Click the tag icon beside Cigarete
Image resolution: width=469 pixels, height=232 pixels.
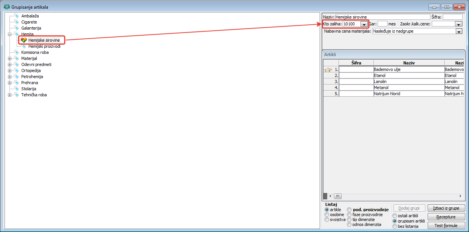[17, 22]
